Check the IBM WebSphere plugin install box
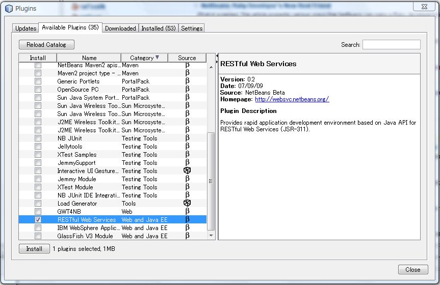The height and width of the screenshot is (285, 440). pos(38,227)
